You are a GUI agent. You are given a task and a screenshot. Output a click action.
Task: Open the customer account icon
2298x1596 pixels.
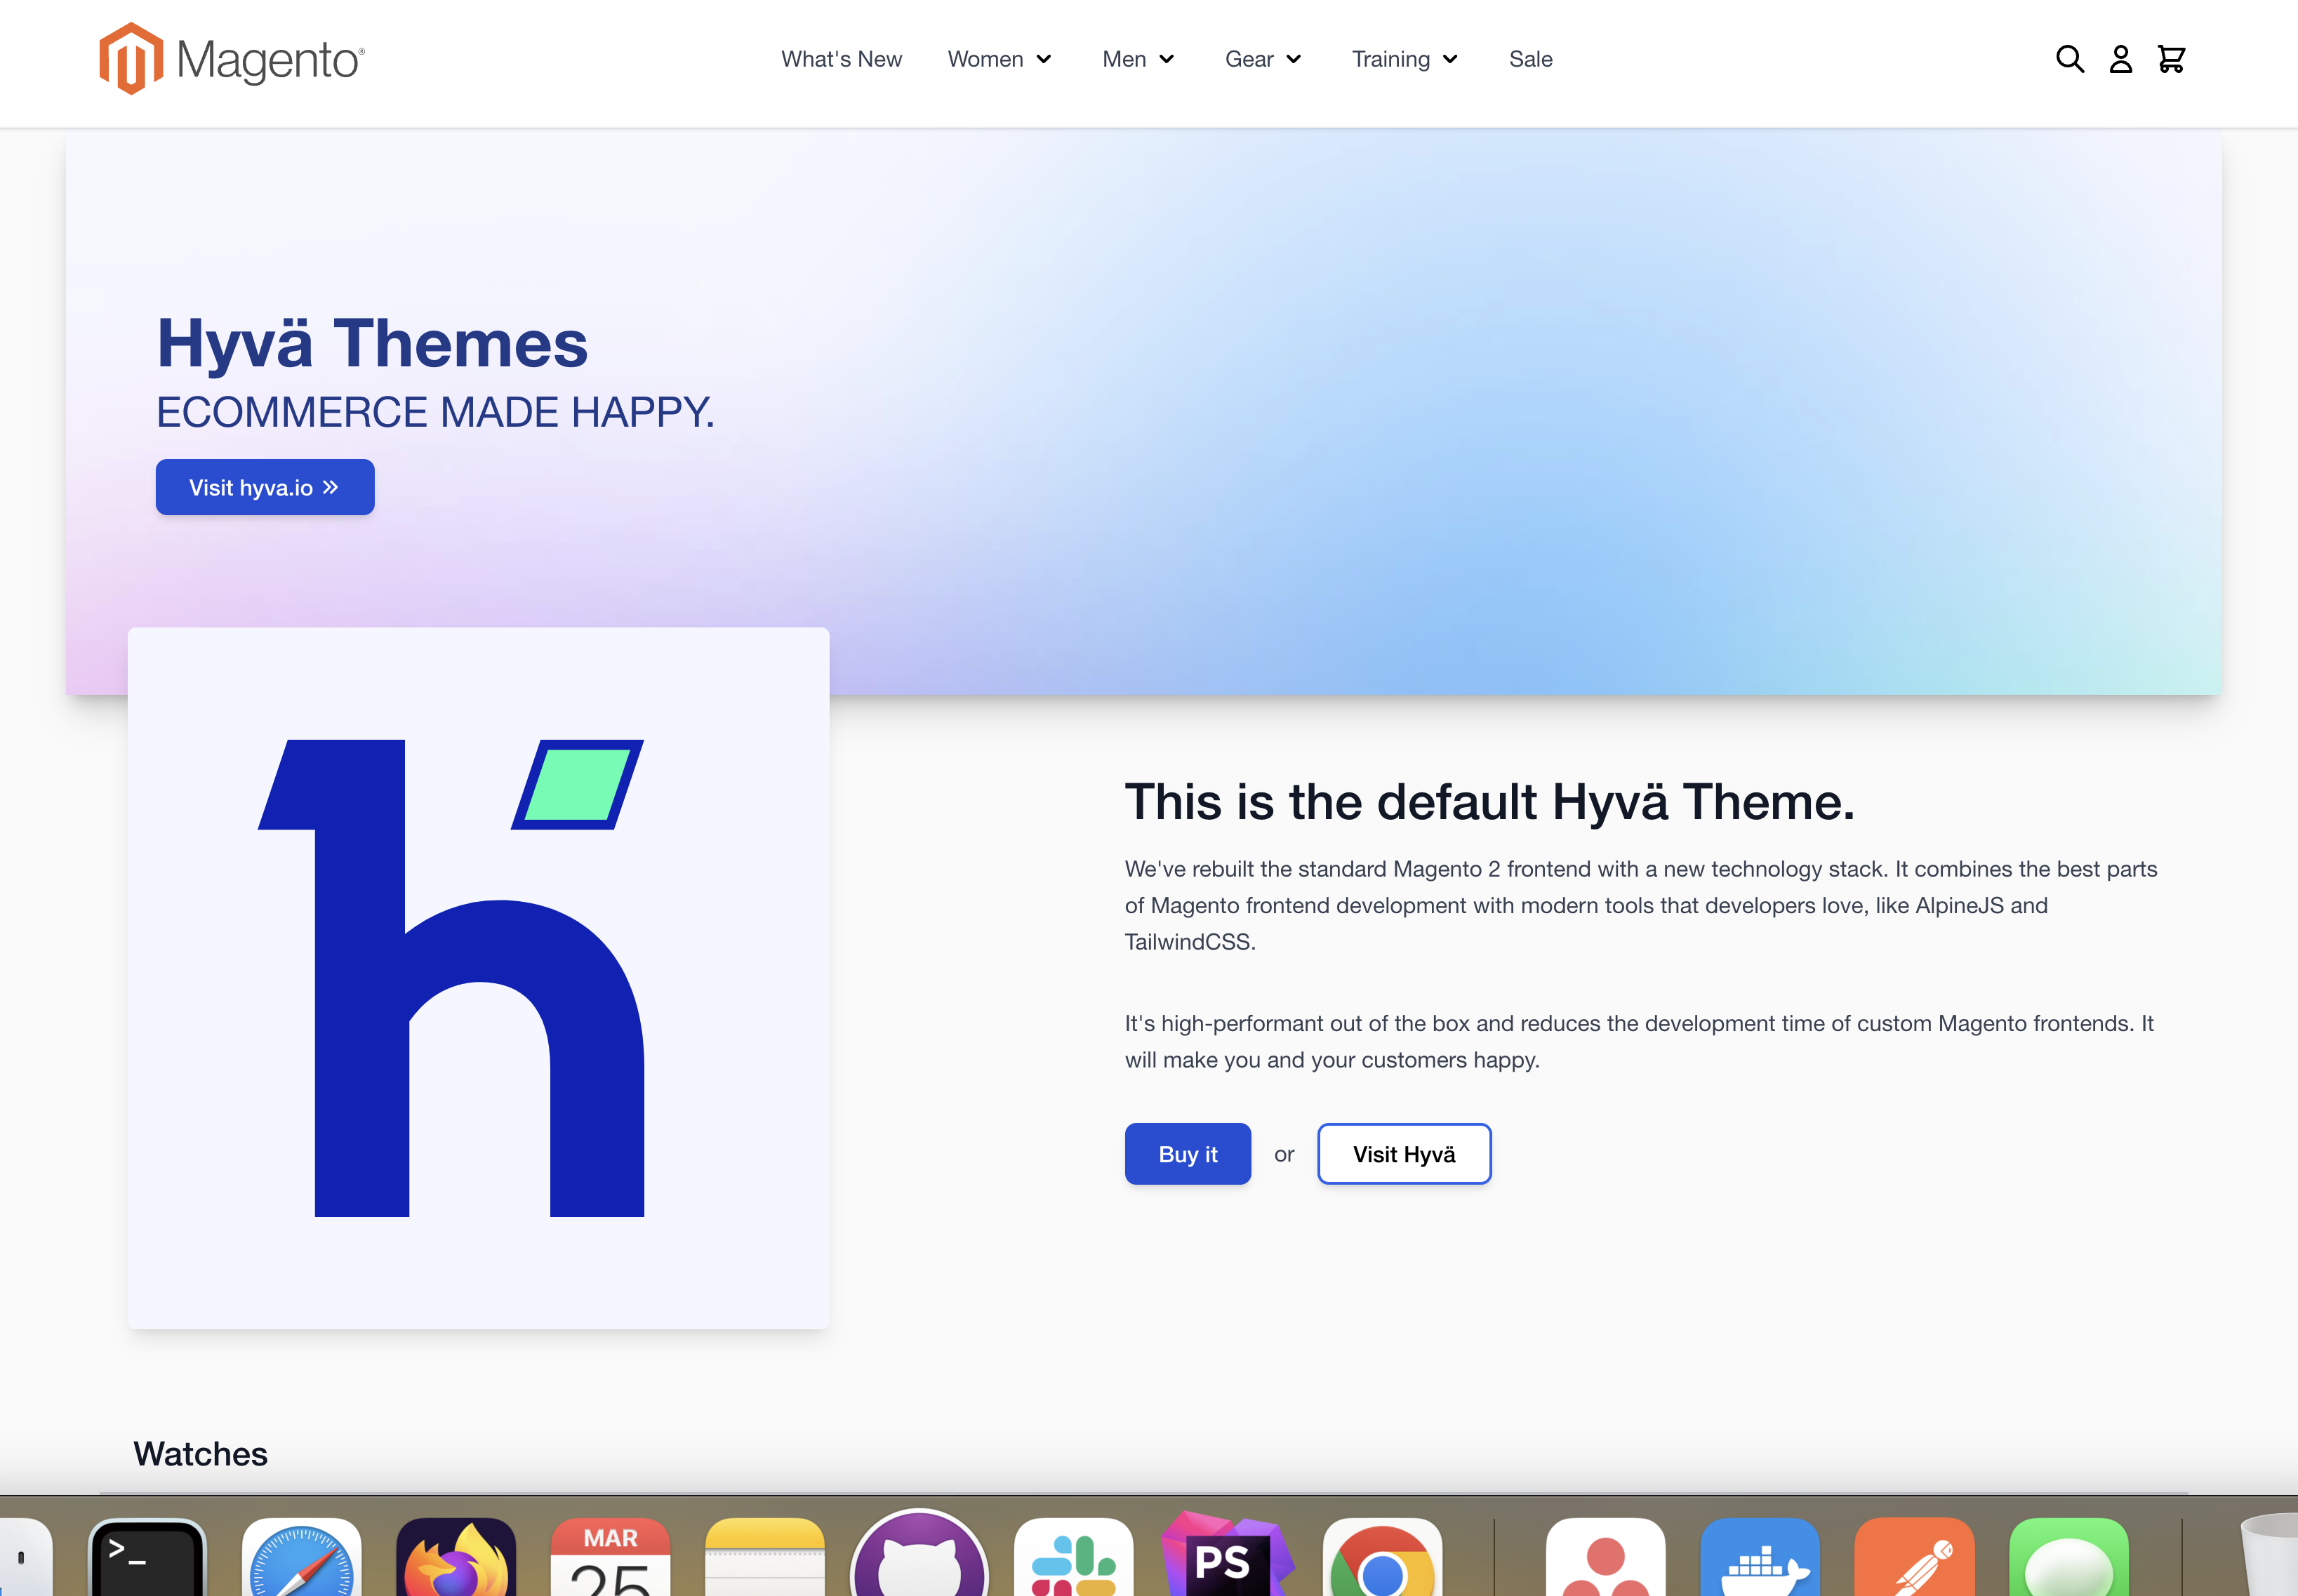2120,59
